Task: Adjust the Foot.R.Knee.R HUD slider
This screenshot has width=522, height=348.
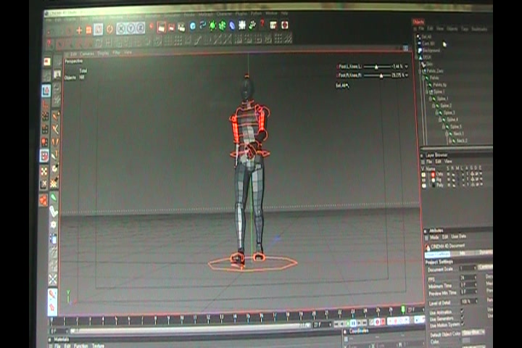Action: (377, 75)
